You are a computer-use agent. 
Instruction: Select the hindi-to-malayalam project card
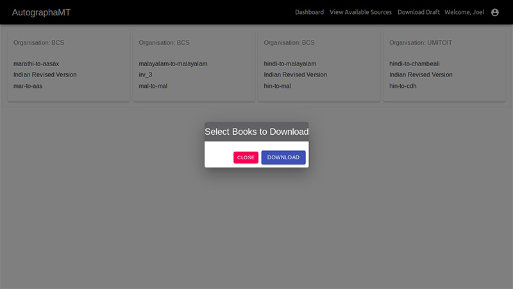pyautogui.click(x=319, y=67)
